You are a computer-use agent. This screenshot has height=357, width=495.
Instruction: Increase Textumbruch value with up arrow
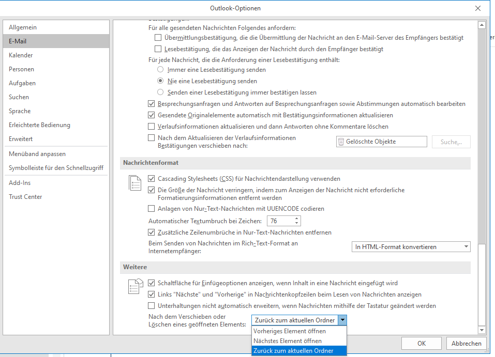[x=296, y=218]
